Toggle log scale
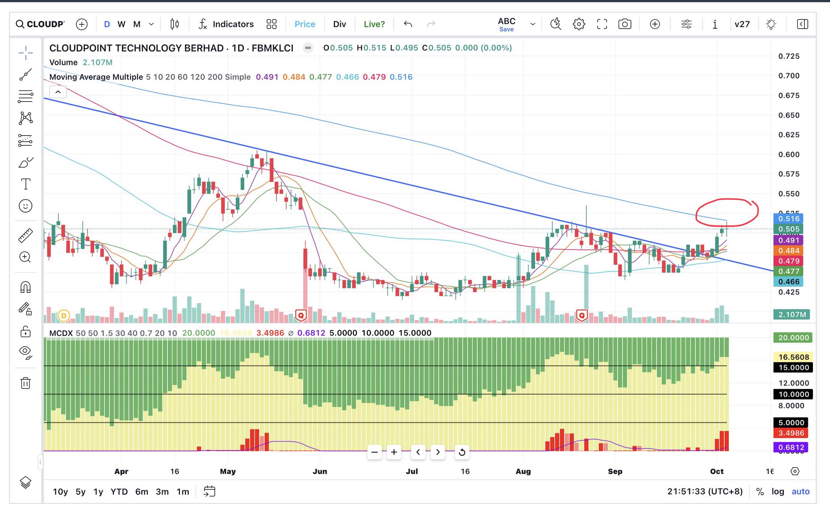The height and width of the screenshot is (505, 830). pyautogui.click(x=778, y=492)
